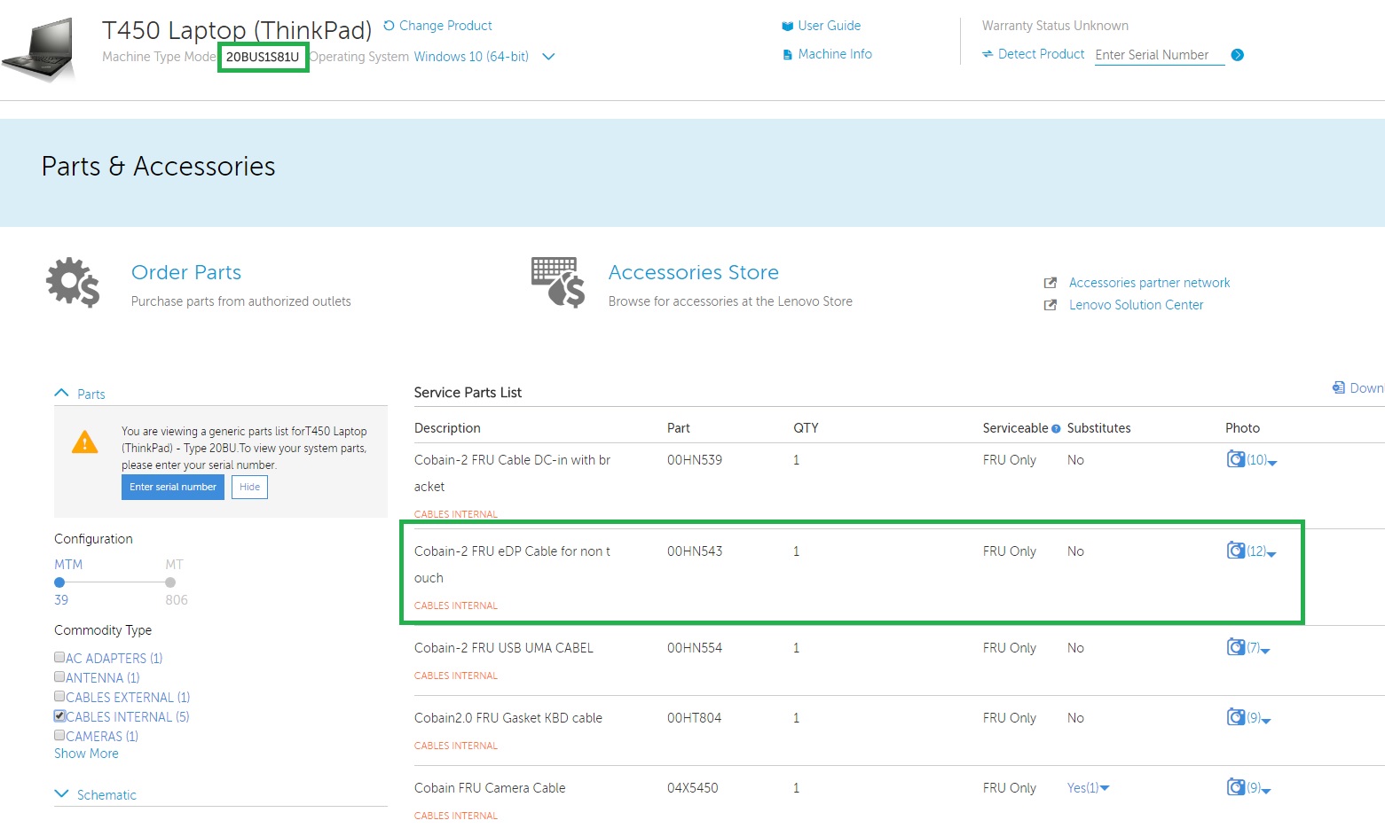Select the MTM configuration label

coord(68,565)
